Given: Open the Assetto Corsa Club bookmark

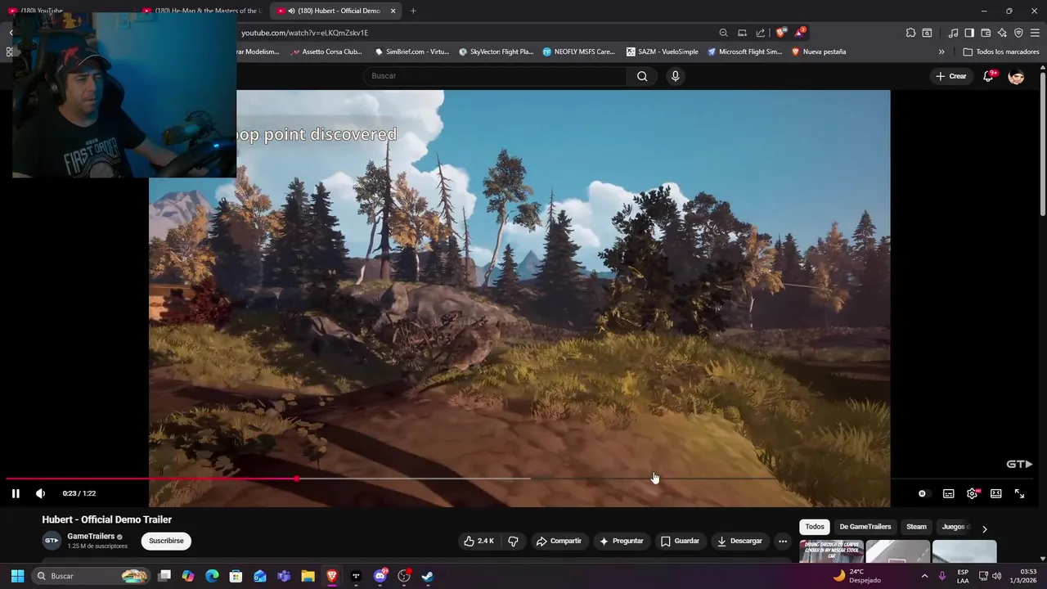Looking at the screenshot, I should (326, 52).
